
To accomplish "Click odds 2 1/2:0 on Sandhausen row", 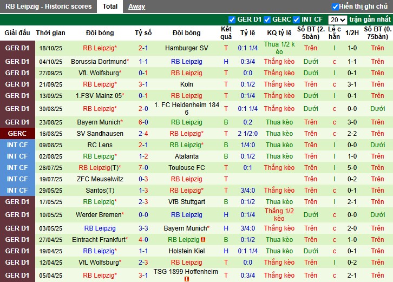I will (247, 133).
